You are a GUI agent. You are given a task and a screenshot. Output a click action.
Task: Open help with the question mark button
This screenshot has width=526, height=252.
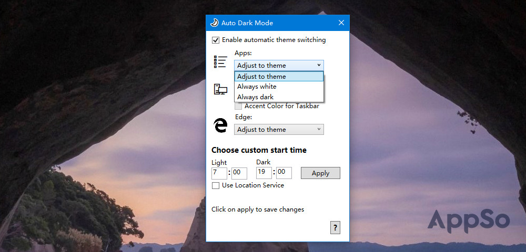[x=335, y=227]
